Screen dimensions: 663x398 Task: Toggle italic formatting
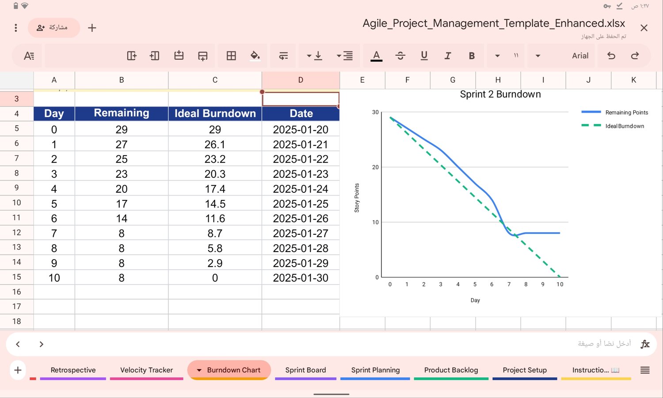click(x=448, y=56)
